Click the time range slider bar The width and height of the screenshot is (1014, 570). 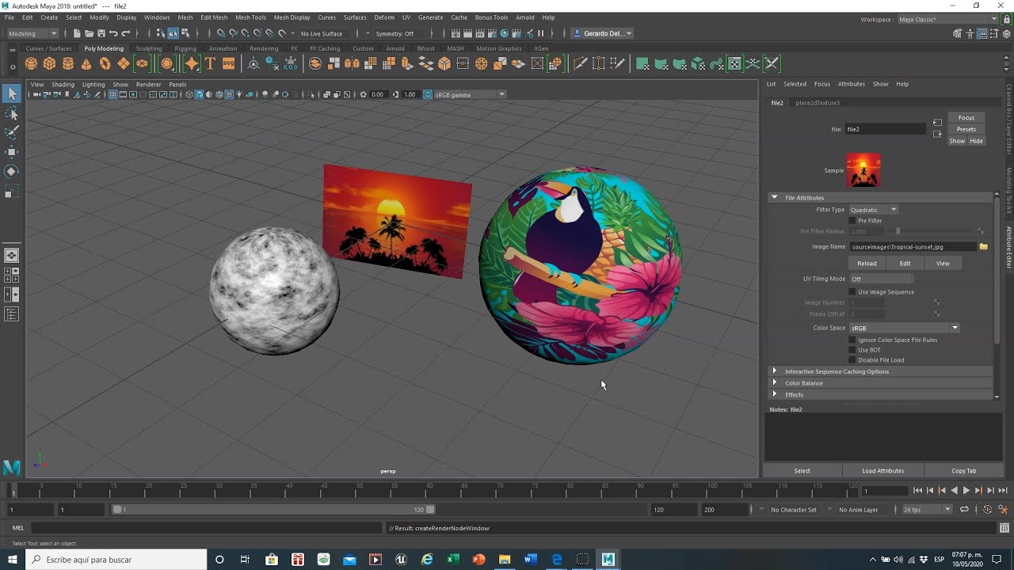[274, 510]
